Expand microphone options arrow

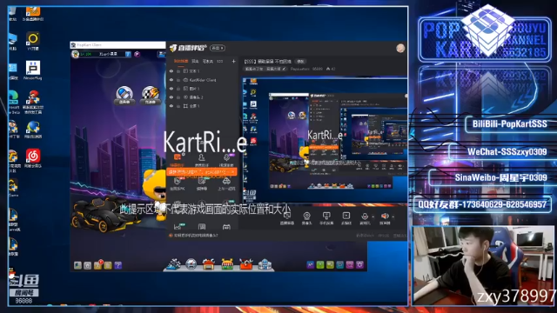tap(372, 216)
